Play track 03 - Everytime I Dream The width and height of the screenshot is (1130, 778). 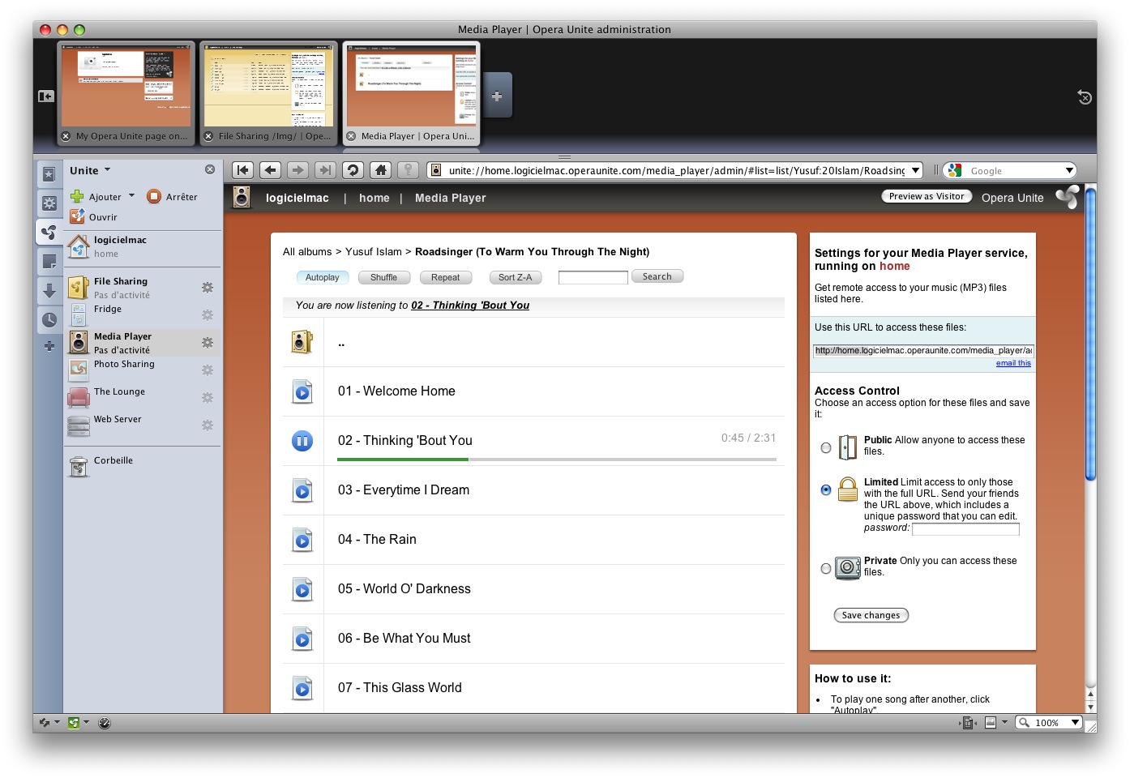(x=302, y=491)
